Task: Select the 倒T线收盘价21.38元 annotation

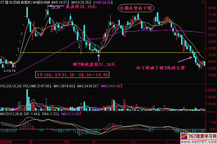Action: coord(94,65)
